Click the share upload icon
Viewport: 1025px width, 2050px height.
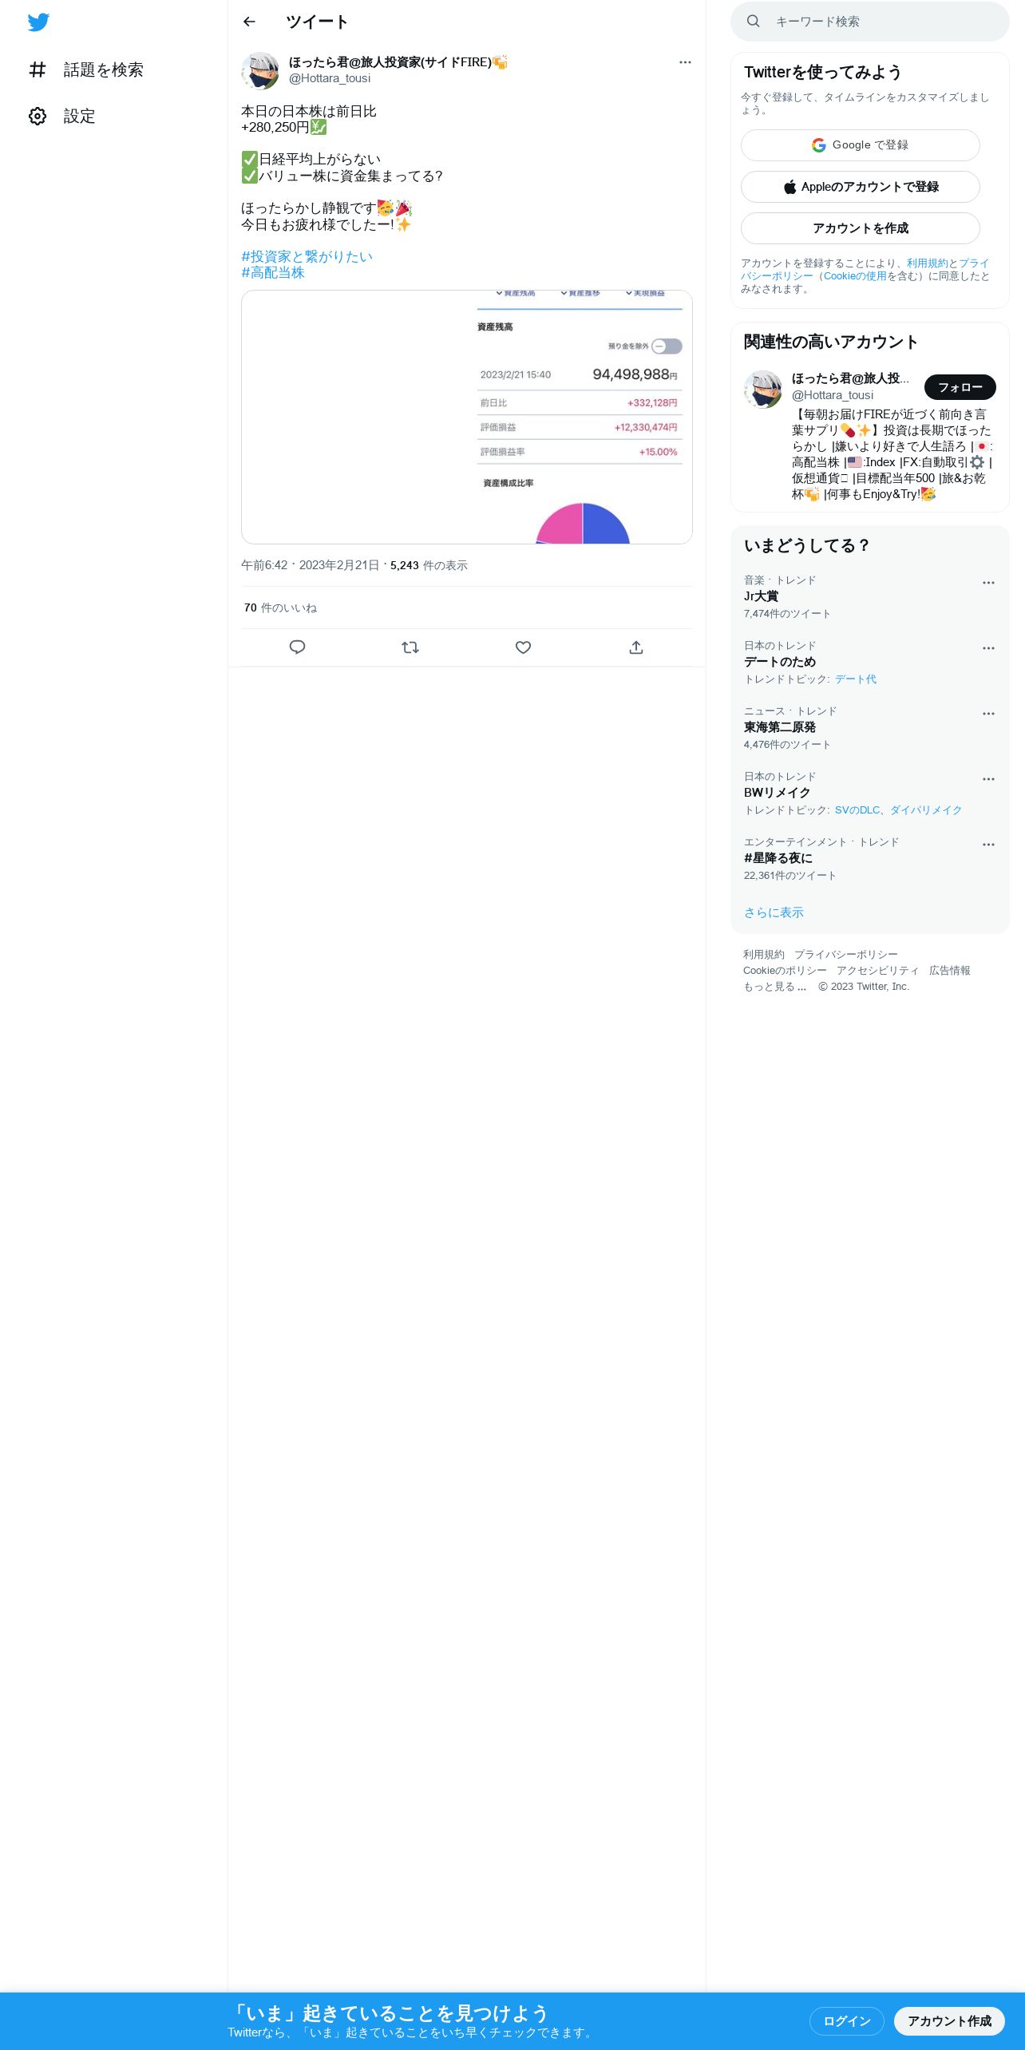pos(636,647)
